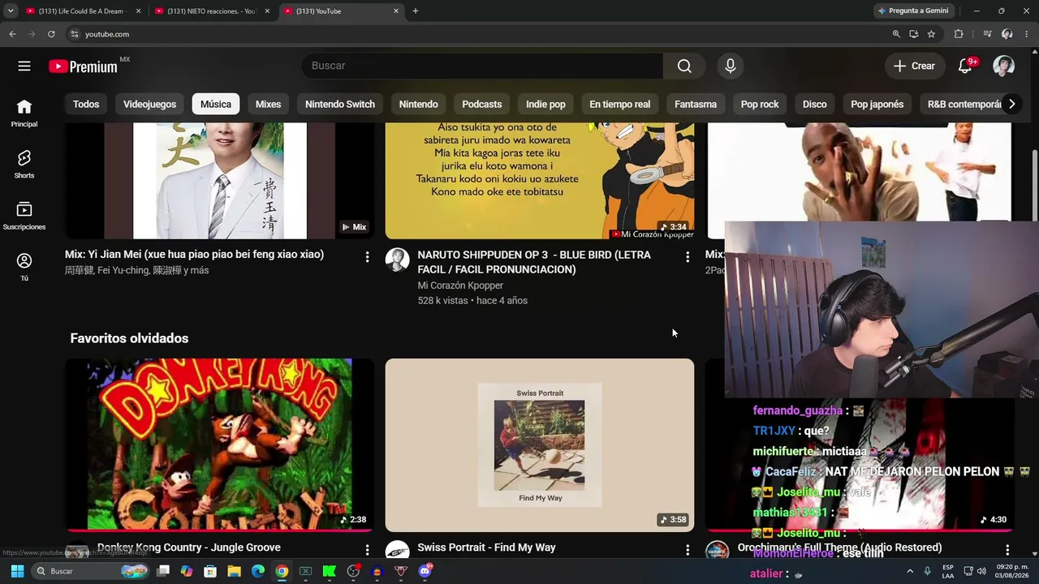The image size is (1039, 584).
Task: Select the Disco filter chip
Action: [815, 104]
